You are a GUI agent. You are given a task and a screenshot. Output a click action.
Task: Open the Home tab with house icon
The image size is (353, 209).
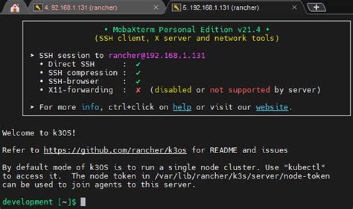click(15, 7)
